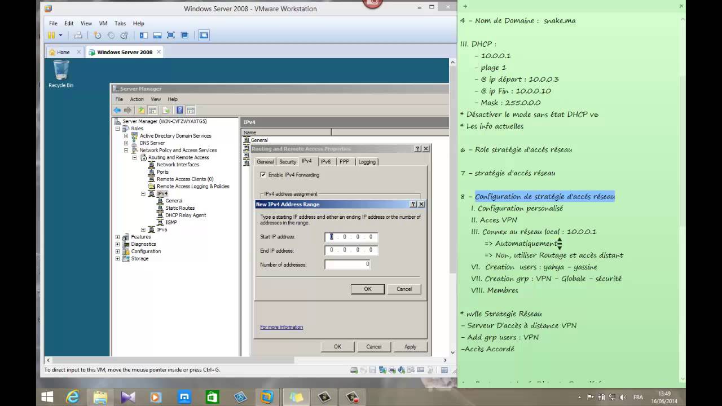Expand the Configuration tree node
The image size is (722, 406).
tap(118, 251)
